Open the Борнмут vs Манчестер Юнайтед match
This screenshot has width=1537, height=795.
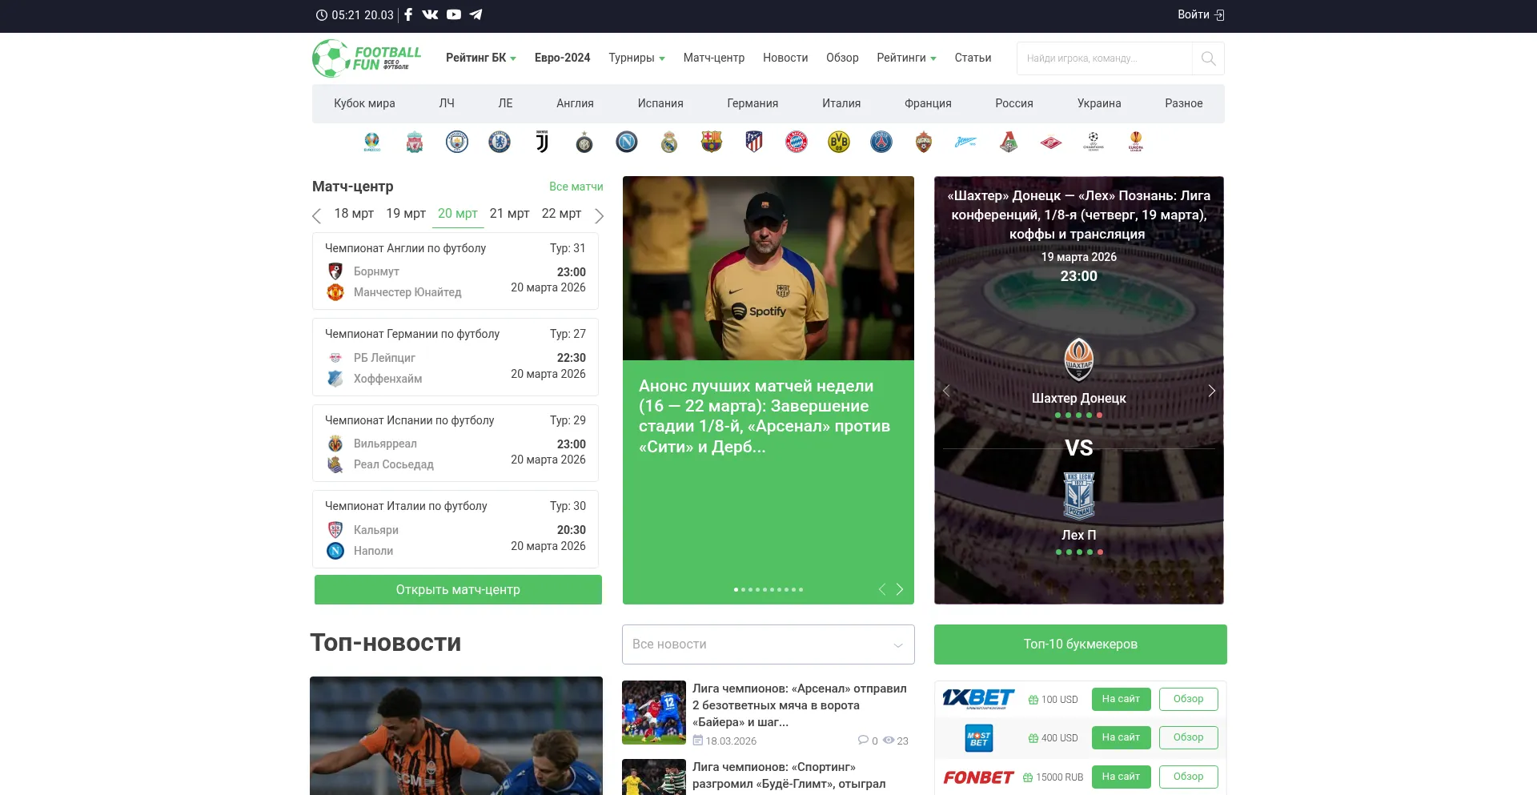tap(455, 271)
